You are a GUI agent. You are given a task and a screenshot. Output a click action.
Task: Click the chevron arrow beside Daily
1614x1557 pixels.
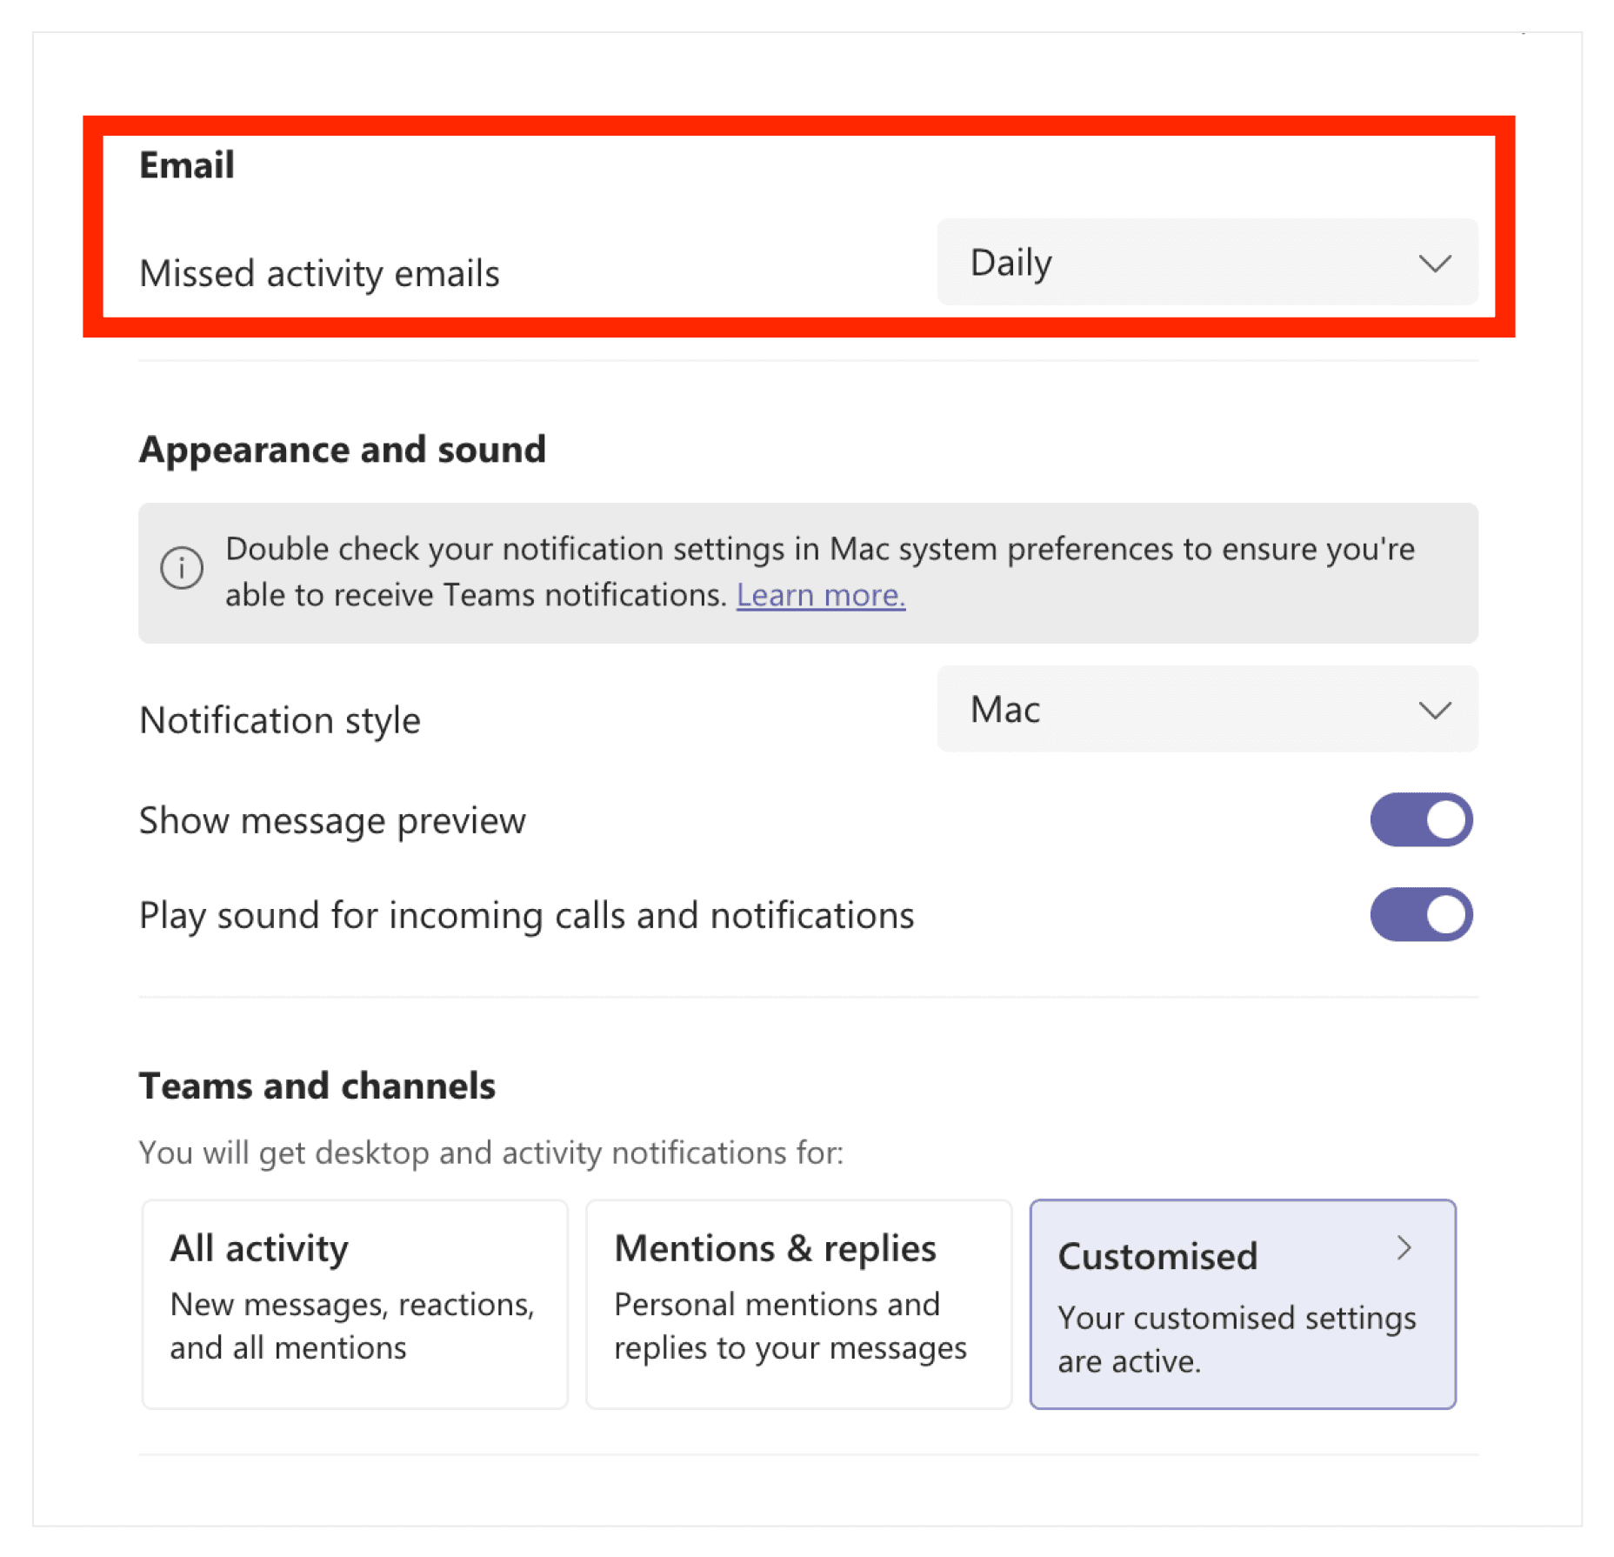(x=1434, y=263)
